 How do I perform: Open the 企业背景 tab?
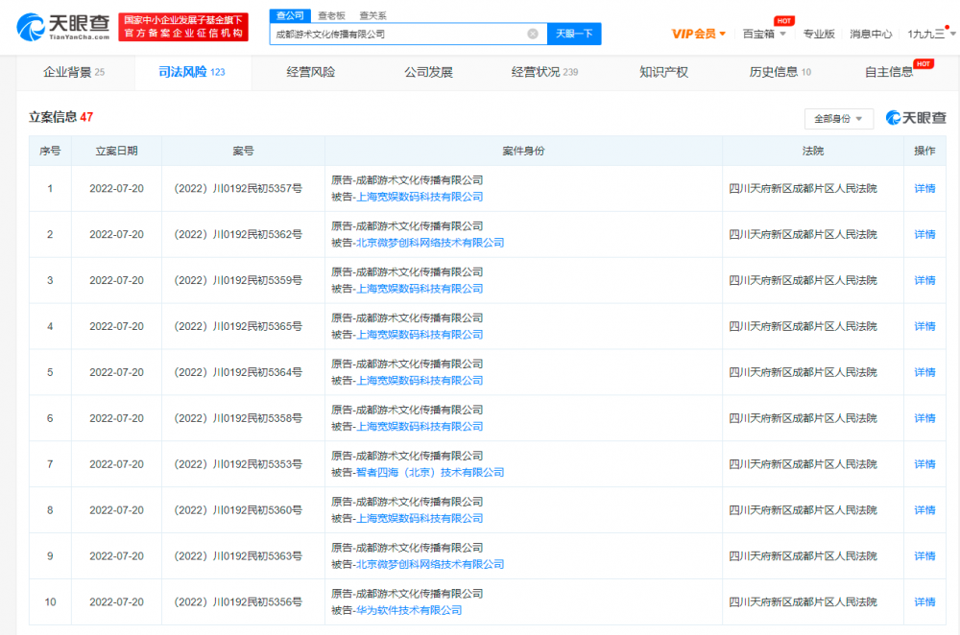click(69, 71)
